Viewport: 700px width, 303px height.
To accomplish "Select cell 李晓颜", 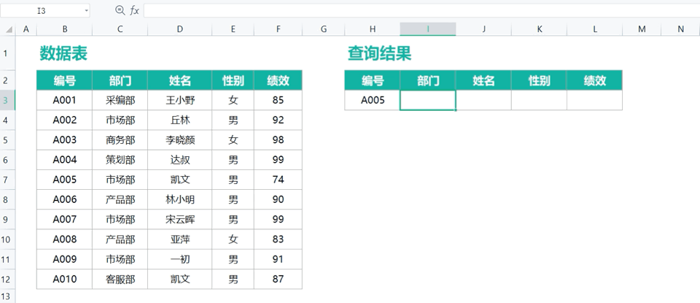I will (180, 140).
